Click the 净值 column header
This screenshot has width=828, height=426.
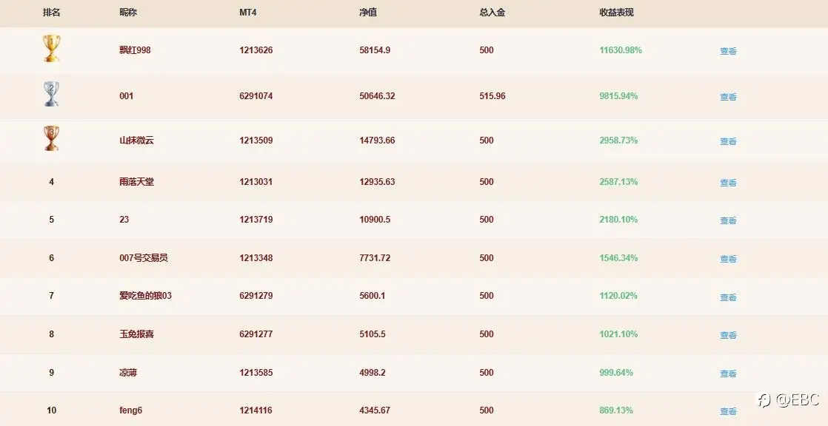(x=368, y=12)
